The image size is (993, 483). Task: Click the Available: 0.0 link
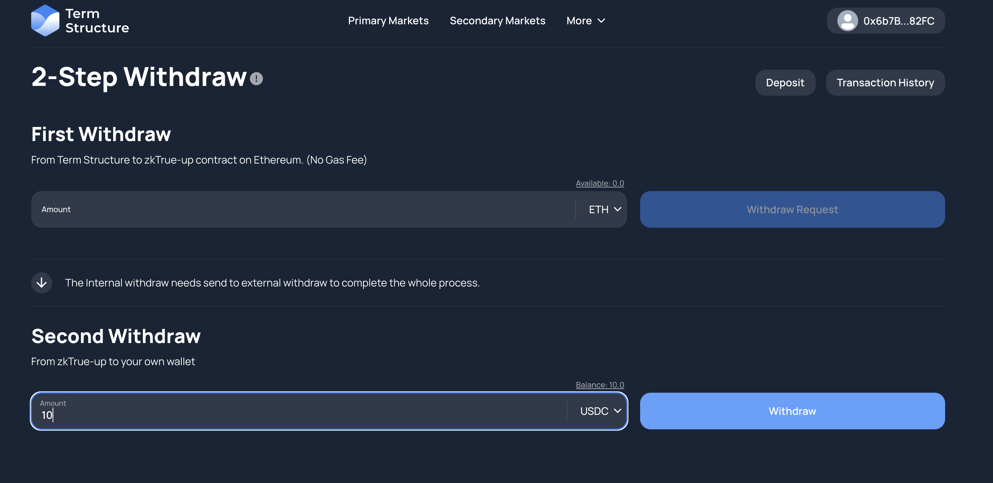click(599, 183)
